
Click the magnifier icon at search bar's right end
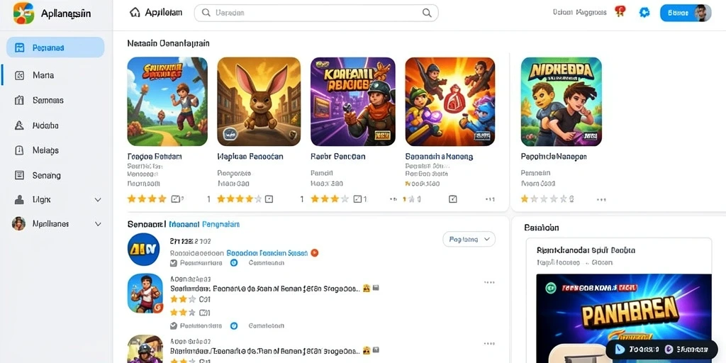[x=427, y=13]
